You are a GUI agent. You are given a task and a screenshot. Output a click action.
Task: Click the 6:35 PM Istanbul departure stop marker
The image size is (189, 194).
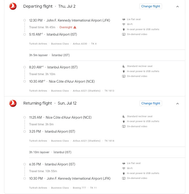25,164
